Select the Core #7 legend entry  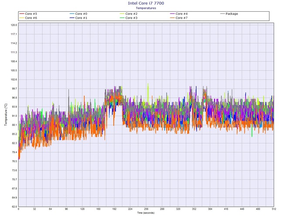click(x=179, y=18)
